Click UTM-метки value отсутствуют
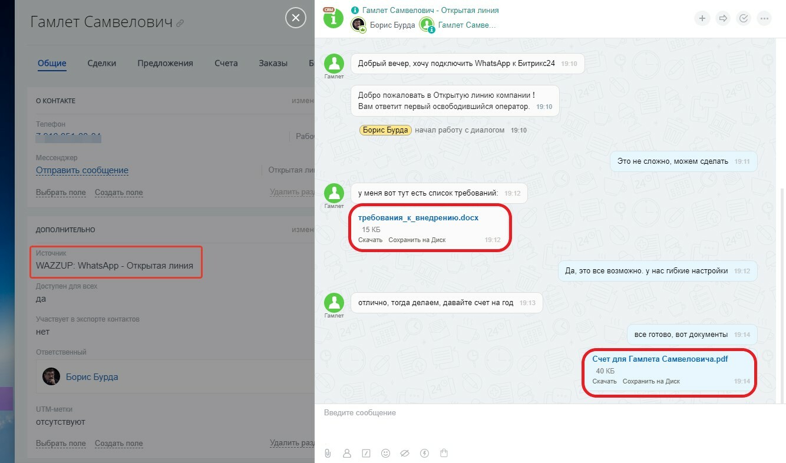 tap(61, 422)
